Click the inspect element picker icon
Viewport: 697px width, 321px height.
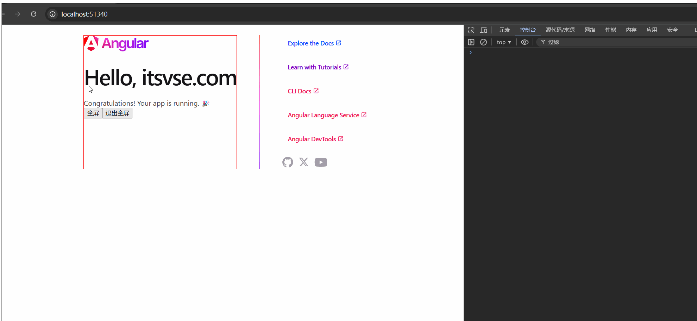(x=471, y=30)
